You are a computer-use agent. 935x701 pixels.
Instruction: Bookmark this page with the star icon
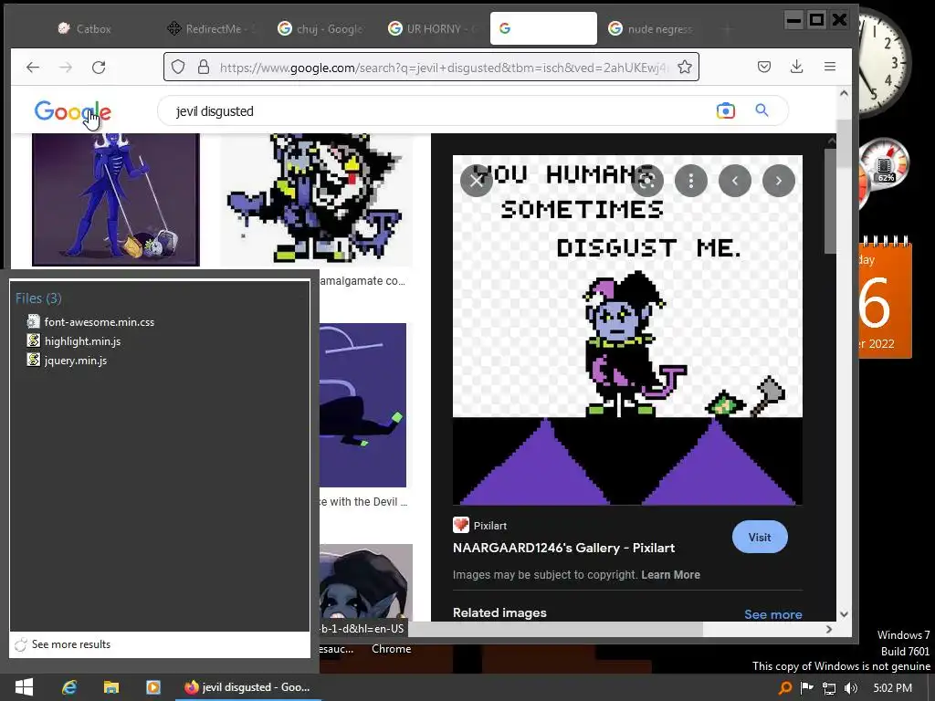click(x=685, y=67)
